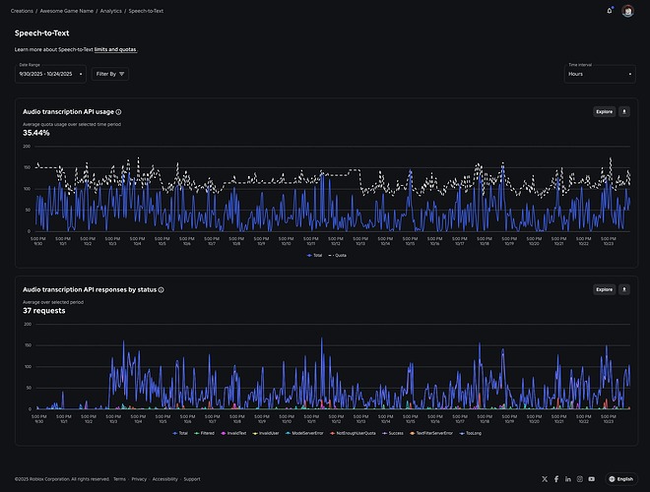Toggle the Filtered legend color marker
Viewport: 650px width, 492px height.
click(x=197, y=433)
